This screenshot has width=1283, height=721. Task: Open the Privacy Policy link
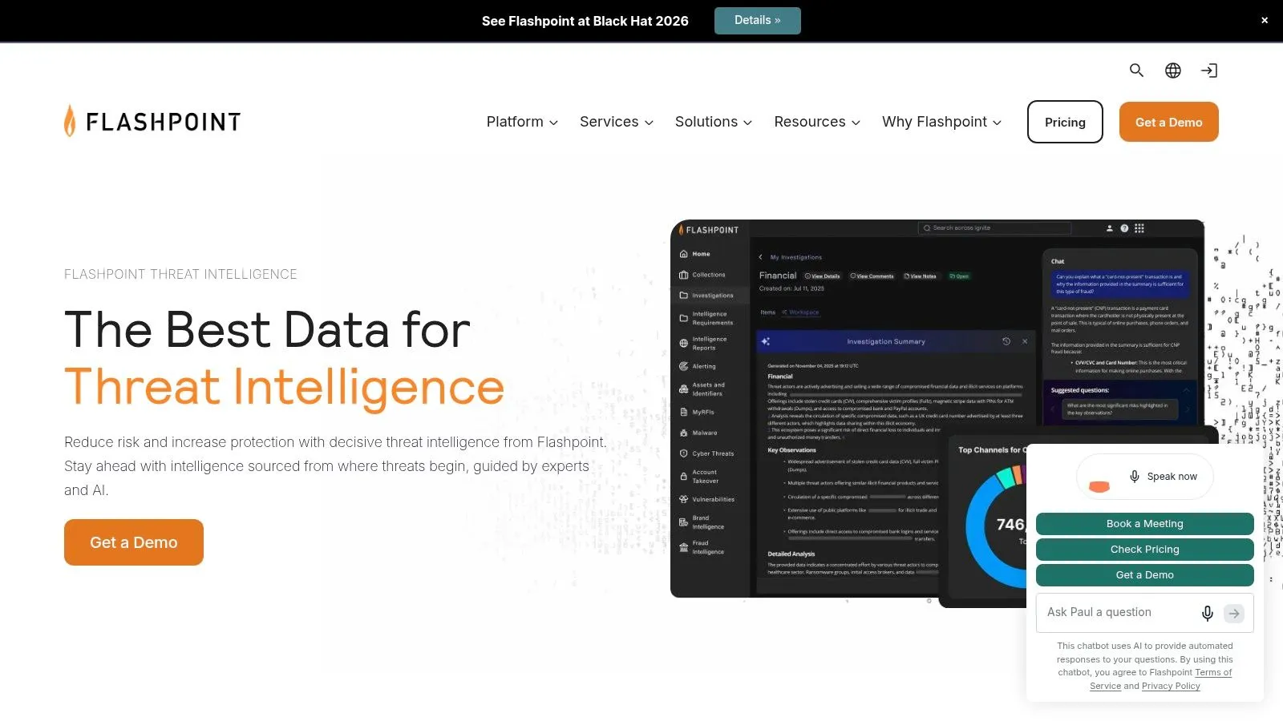point(1171,686)
